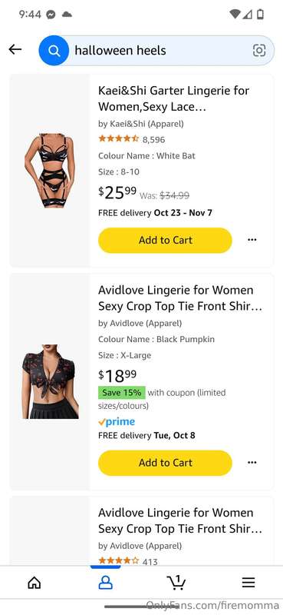View the Kaei&Shi lingerie product thumbnail
The image size is (283, 615).
point(50,171)
